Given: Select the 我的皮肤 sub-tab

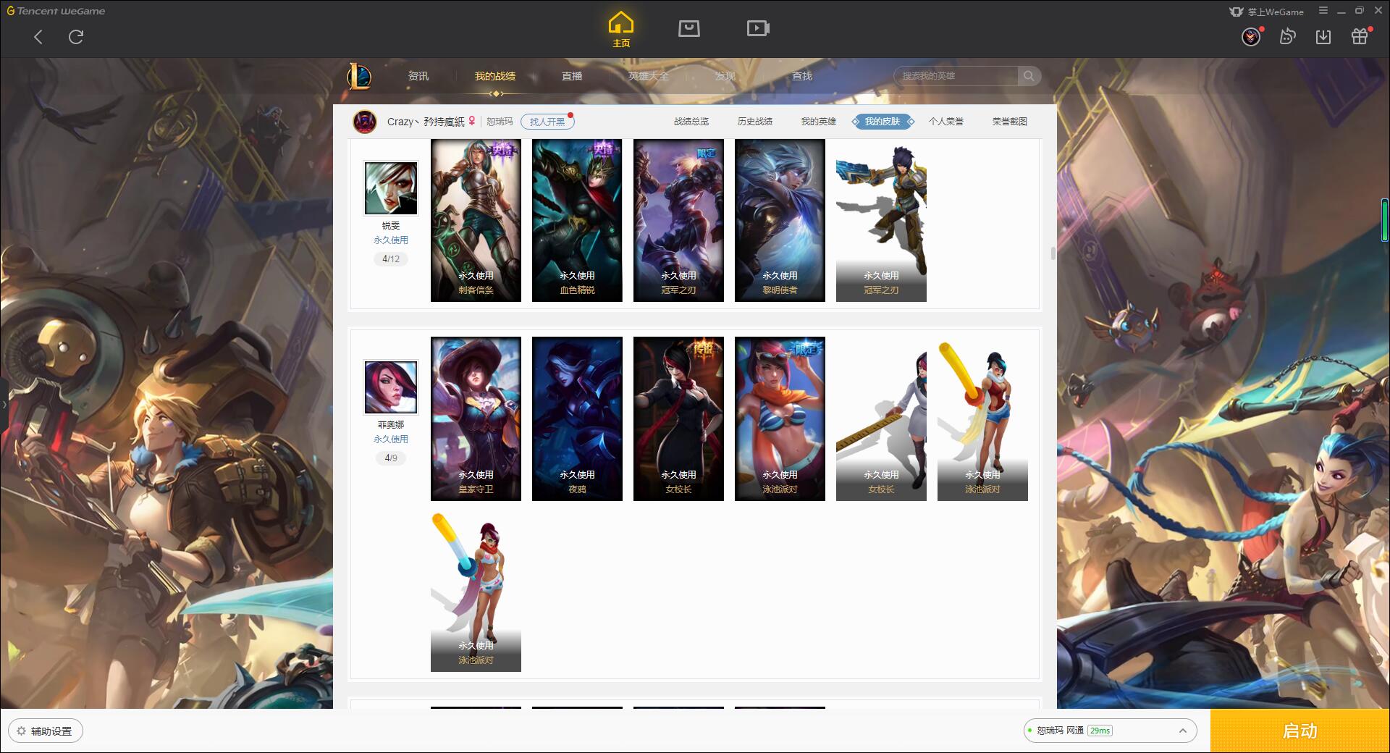Looking at the screenshot, I should coord(883,122).
